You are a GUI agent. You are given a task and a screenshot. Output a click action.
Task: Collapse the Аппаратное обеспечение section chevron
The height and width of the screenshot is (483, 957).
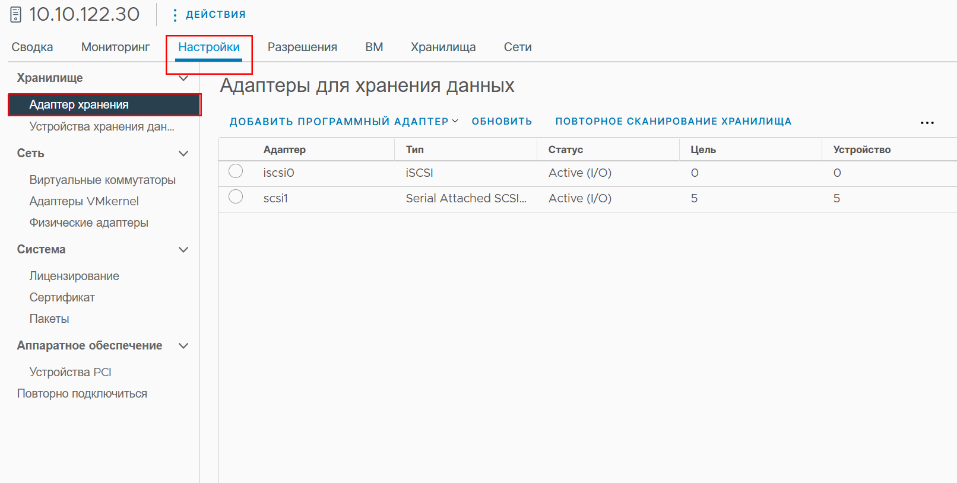coord(183,346)
